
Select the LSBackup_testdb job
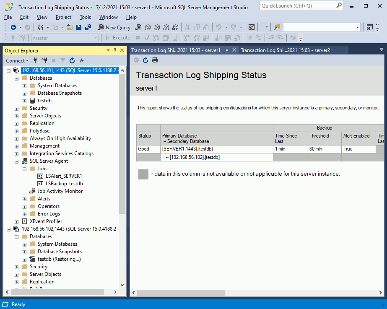[64, 184]
